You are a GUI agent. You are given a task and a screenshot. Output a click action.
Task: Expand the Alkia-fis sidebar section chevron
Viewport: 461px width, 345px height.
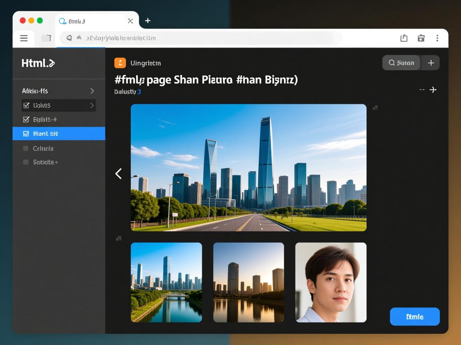pyautogui.click(x=92, y=91)
